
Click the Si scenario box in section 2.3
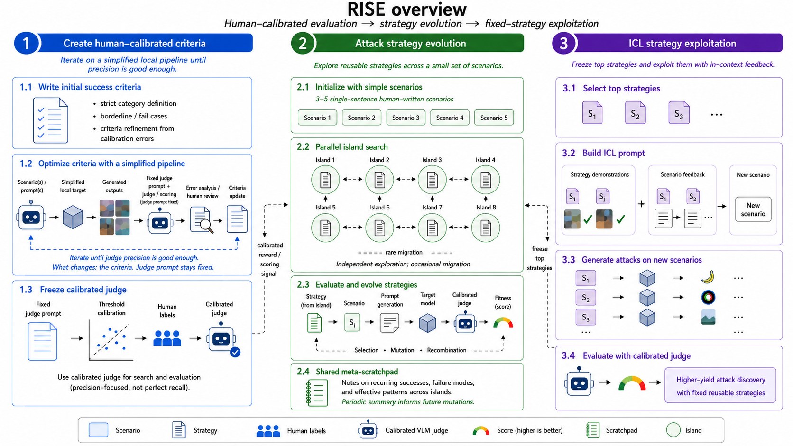click(x=352, y=323)
